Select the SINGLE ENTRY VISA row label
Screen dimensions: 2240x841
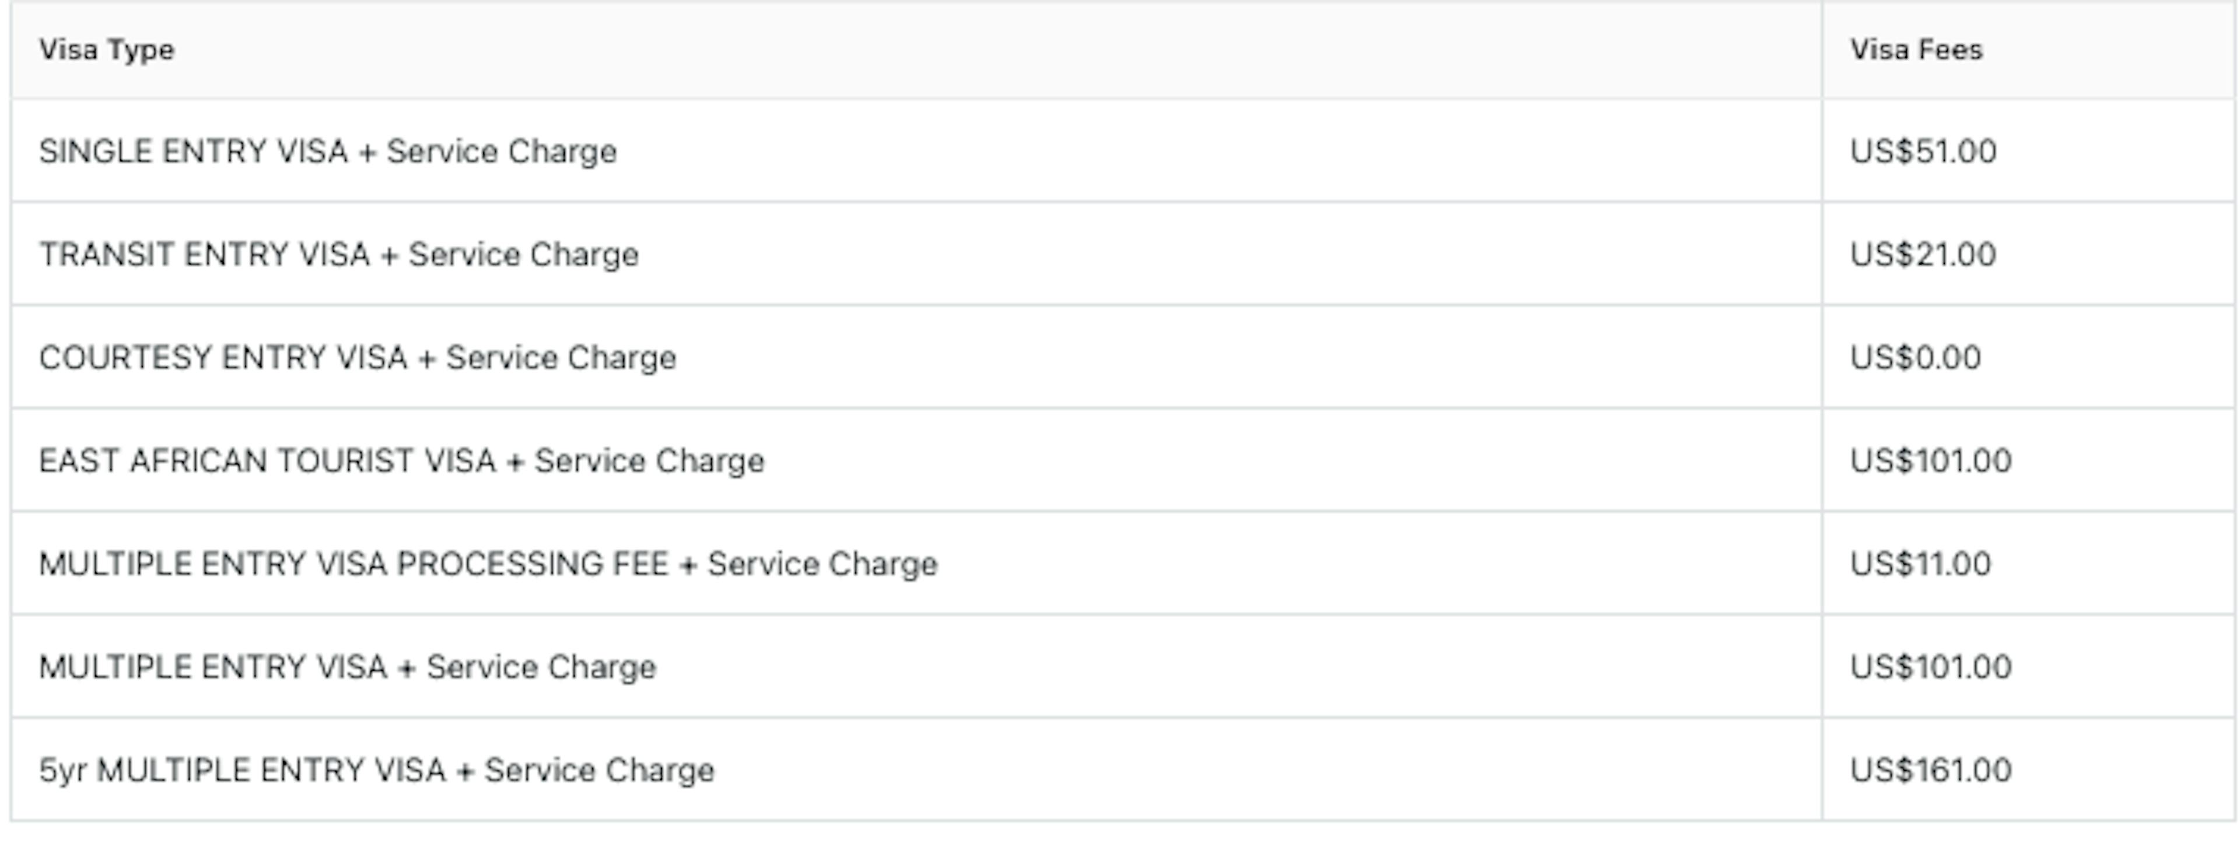coord(328,152)
